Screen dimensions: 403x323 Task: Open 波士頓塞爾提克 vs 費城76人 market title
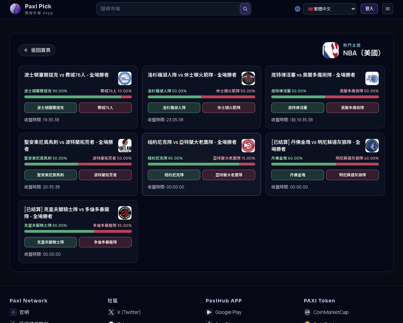[x=66, y=75]
